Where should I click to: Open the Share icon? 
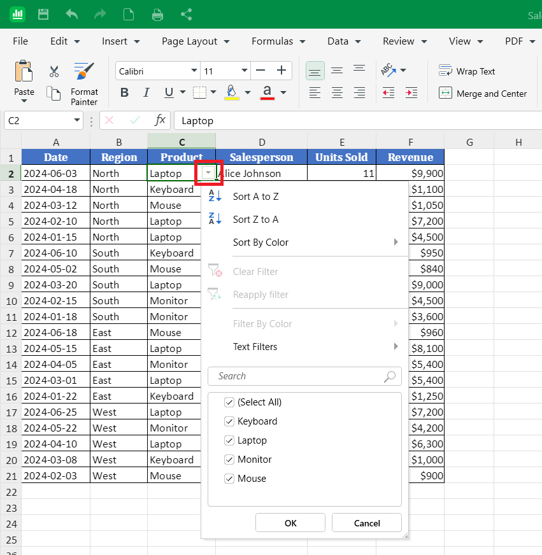[187, 15]
